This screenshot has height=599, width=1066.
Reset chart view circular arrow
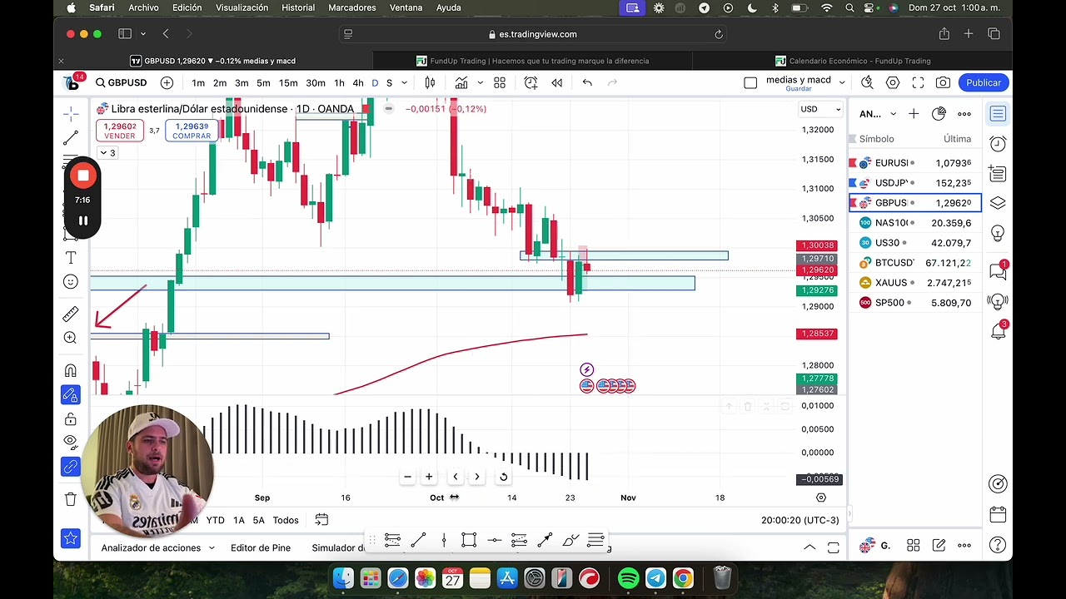pyautogui.click(x=503, y=477)
